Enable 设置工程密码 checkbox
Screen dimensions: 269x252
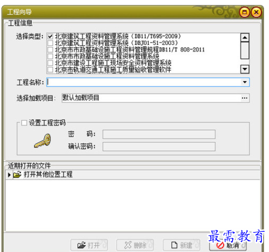[24, 123]
